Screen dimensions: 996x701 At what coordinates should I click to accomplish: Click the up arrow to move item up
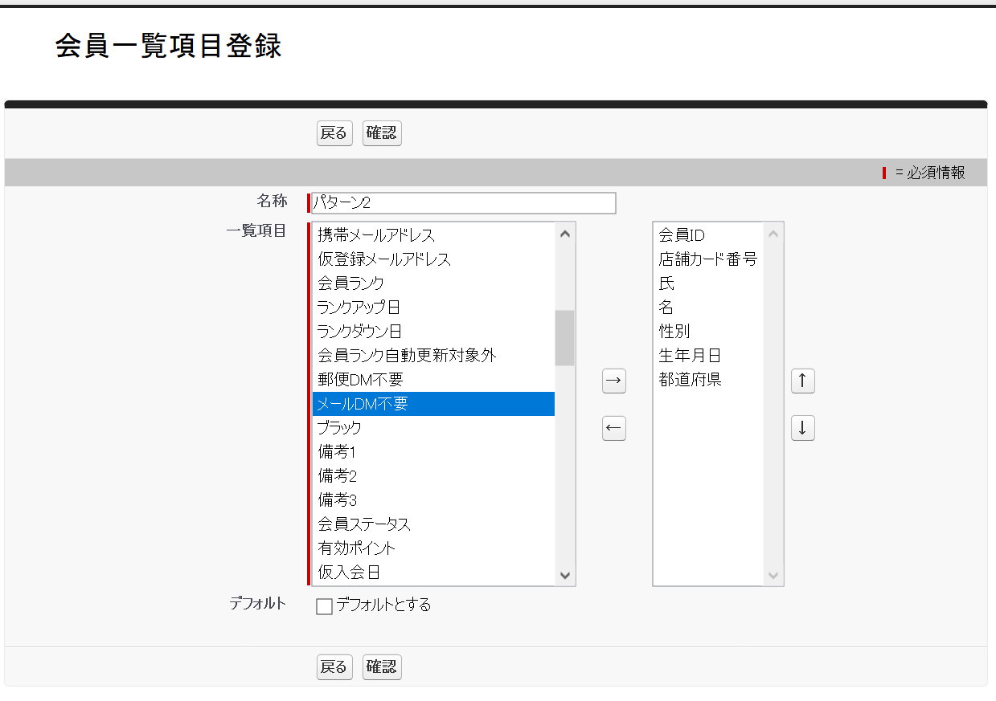[802, 381]
